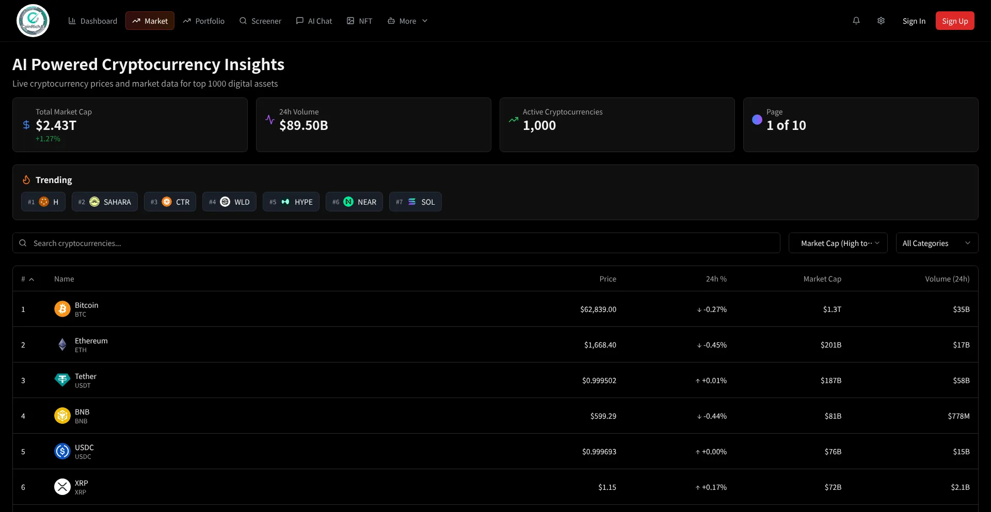The width and height of the screenshot is (991, 512).
Task: Go to the Portfolio tab
Action: 204,21
